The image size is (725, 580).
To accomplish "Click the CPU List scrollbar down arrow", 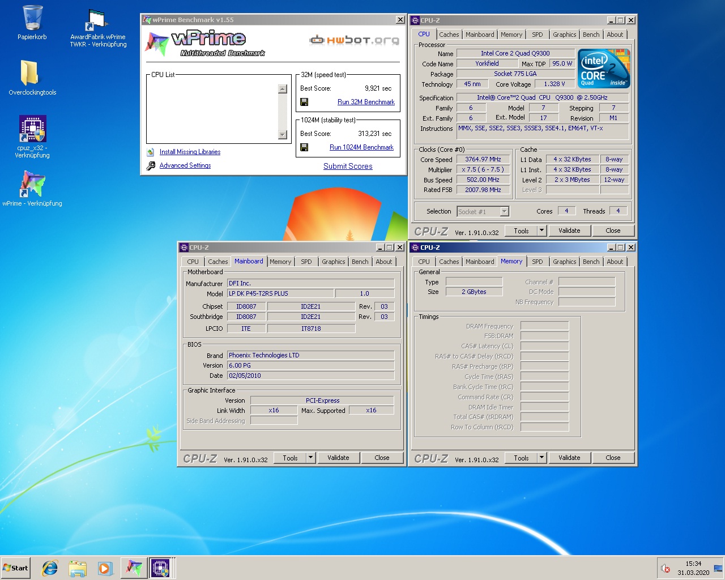I will (x=283, y=135).
